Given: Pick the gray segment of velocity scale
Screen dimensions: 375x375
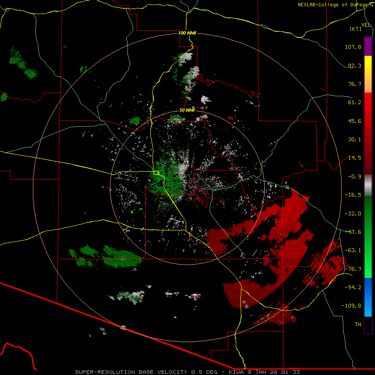Looking at the screenshot, I should 368,185.
